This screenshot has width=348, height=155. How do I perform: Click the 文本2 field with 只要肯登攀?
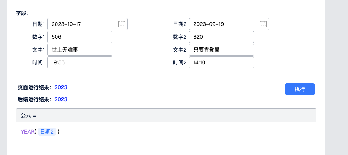[221, 50]
